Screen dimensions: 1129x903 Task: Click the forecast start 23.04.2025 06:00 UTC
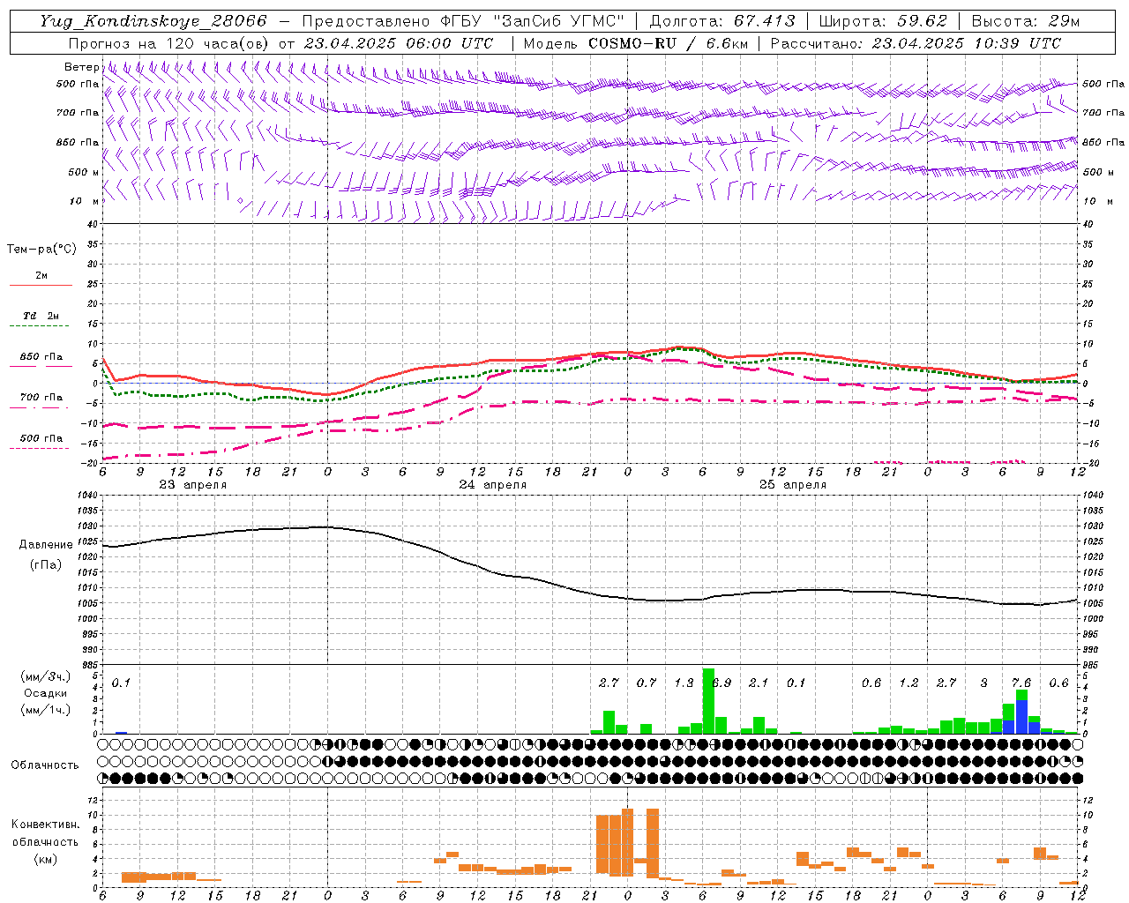pos(398,43)
